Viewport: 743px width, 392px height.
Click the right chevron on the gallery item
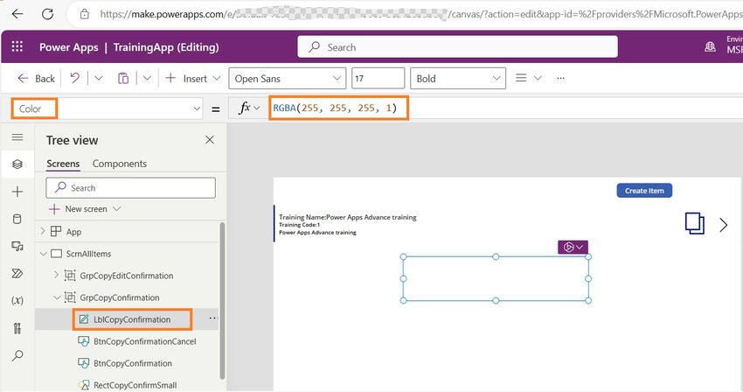tap(723, 225)
